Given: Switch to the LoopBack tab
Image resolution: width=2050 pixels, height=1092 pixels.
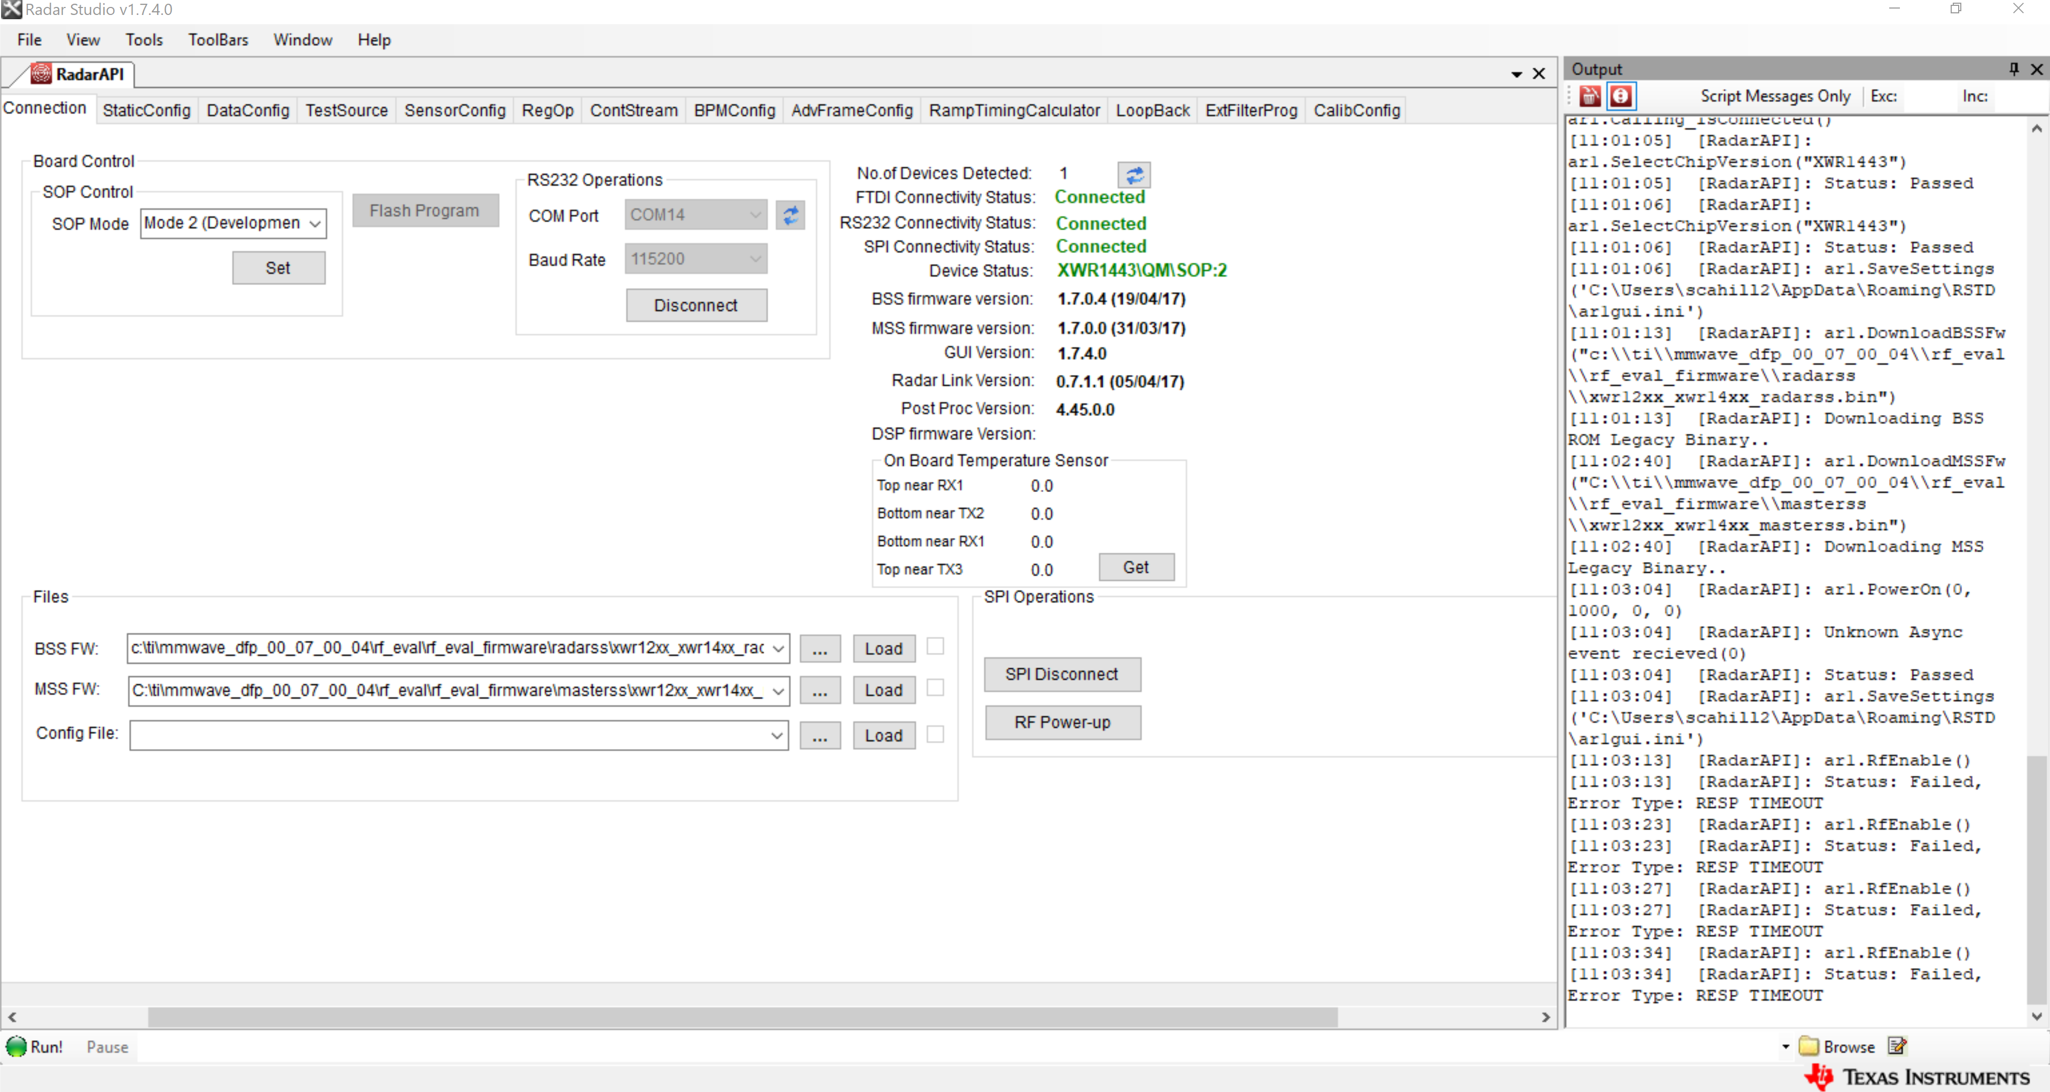Looking at the screenshot, I should [1152, 111].
